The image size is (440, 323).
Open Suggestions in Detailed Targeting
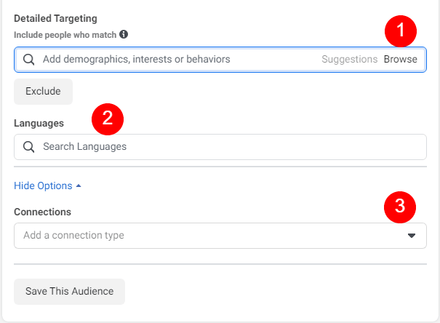[349, 60]
